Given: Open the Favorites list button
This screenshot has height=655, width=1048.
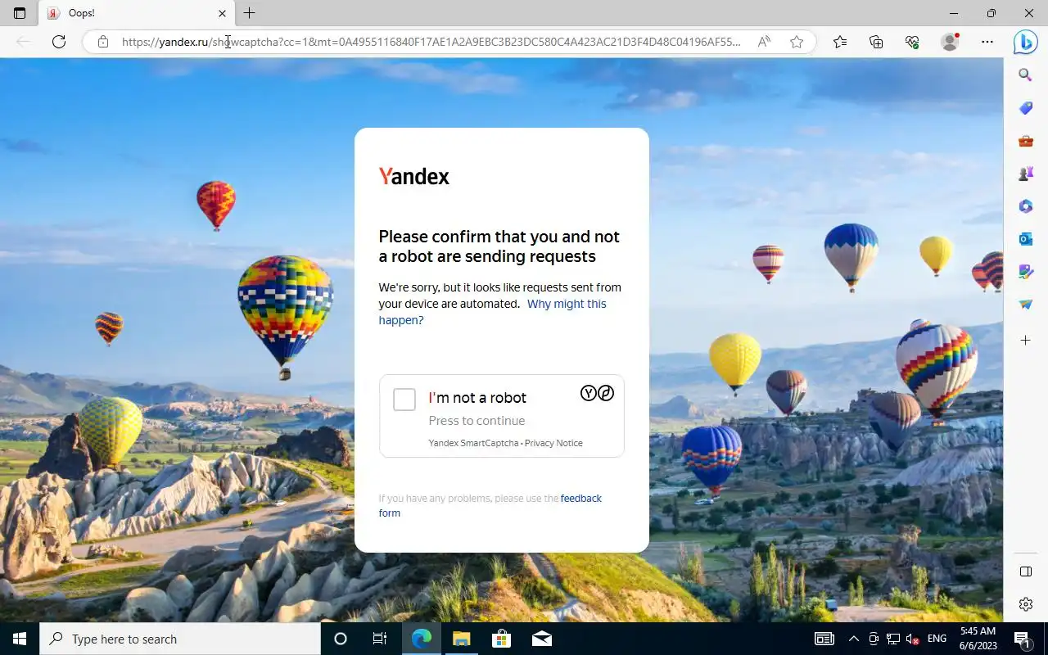Looking at the screenshot, I should point(840,42).
